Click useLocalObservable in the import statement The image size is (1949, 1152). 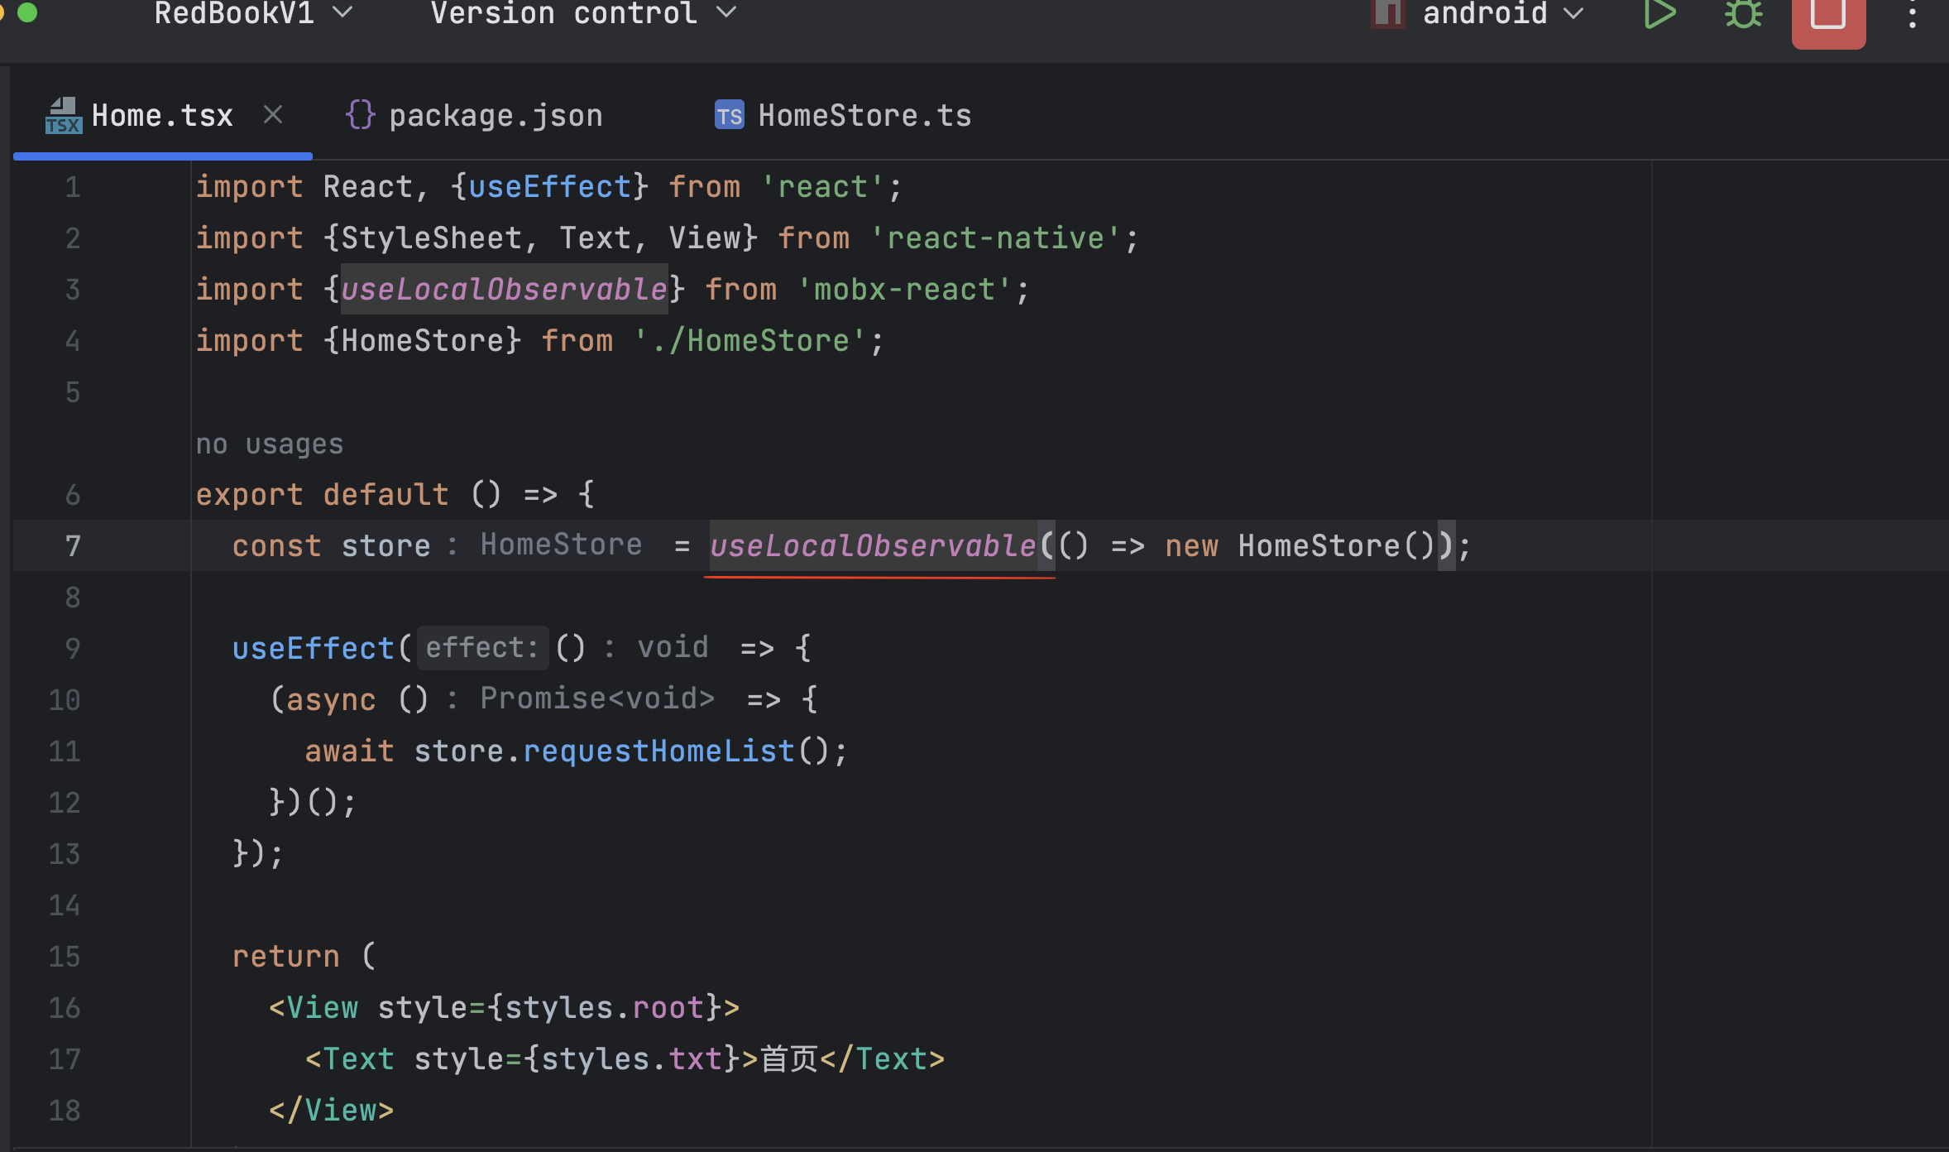coord(504,290)
